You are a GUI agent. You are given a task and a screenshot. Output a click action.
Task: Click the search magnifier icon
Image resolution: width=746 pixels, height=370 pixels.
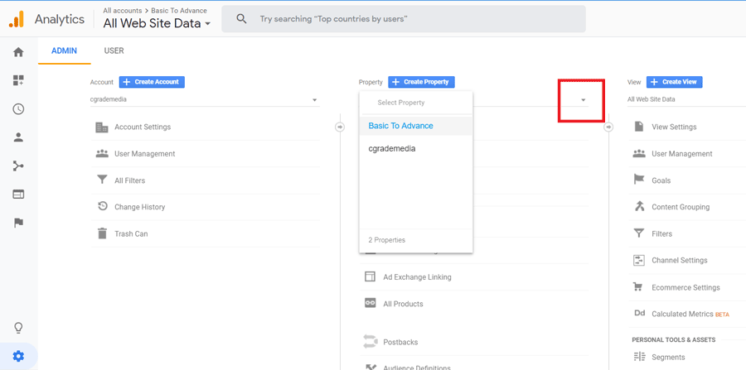[x=242, y=19]
